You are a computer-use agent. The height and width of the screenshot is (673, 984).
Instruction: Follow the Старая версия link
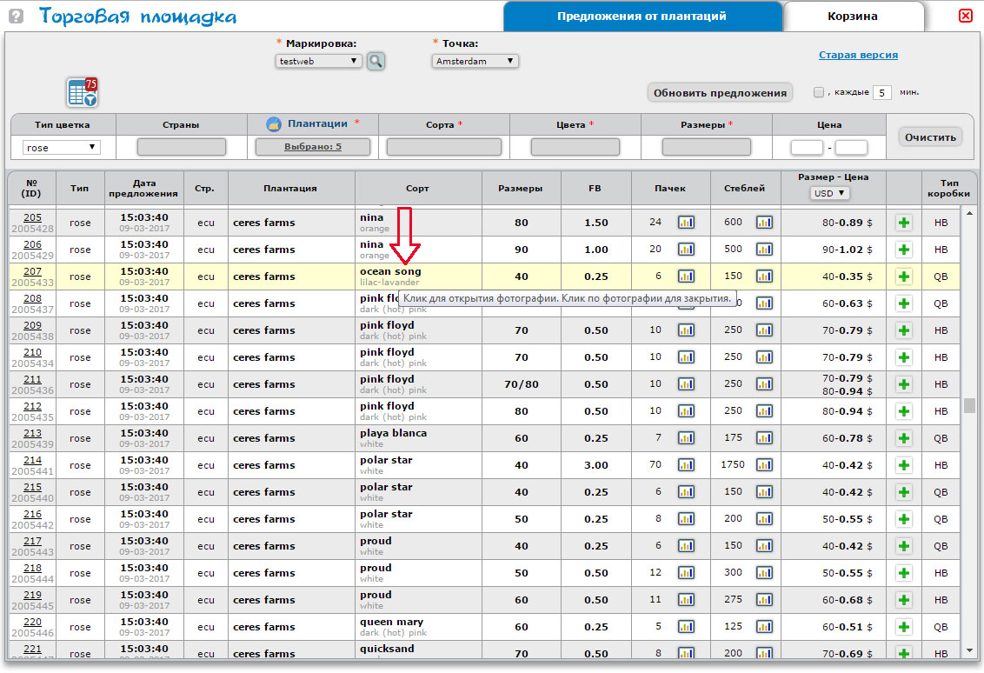(858, 55)
